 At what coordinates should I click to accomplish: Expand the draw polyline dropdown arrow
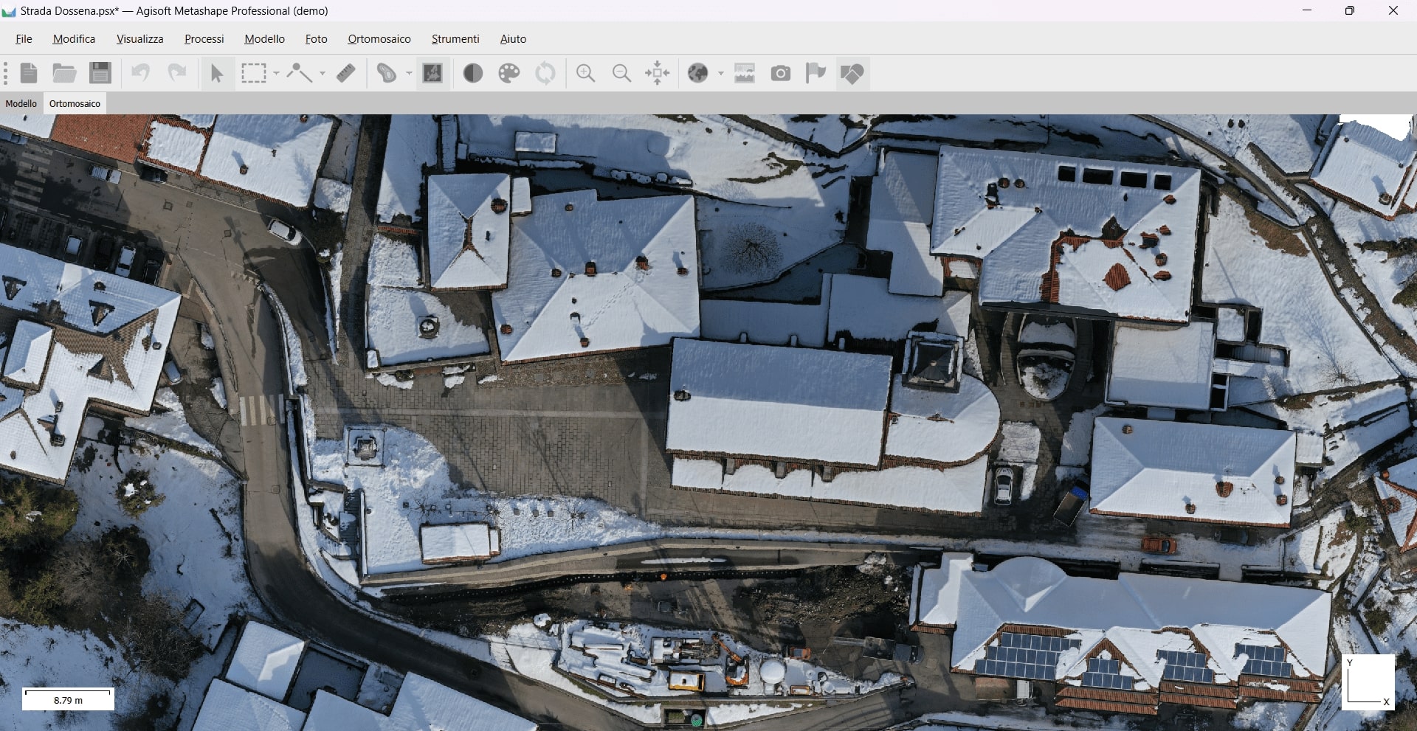pos(323,73)
